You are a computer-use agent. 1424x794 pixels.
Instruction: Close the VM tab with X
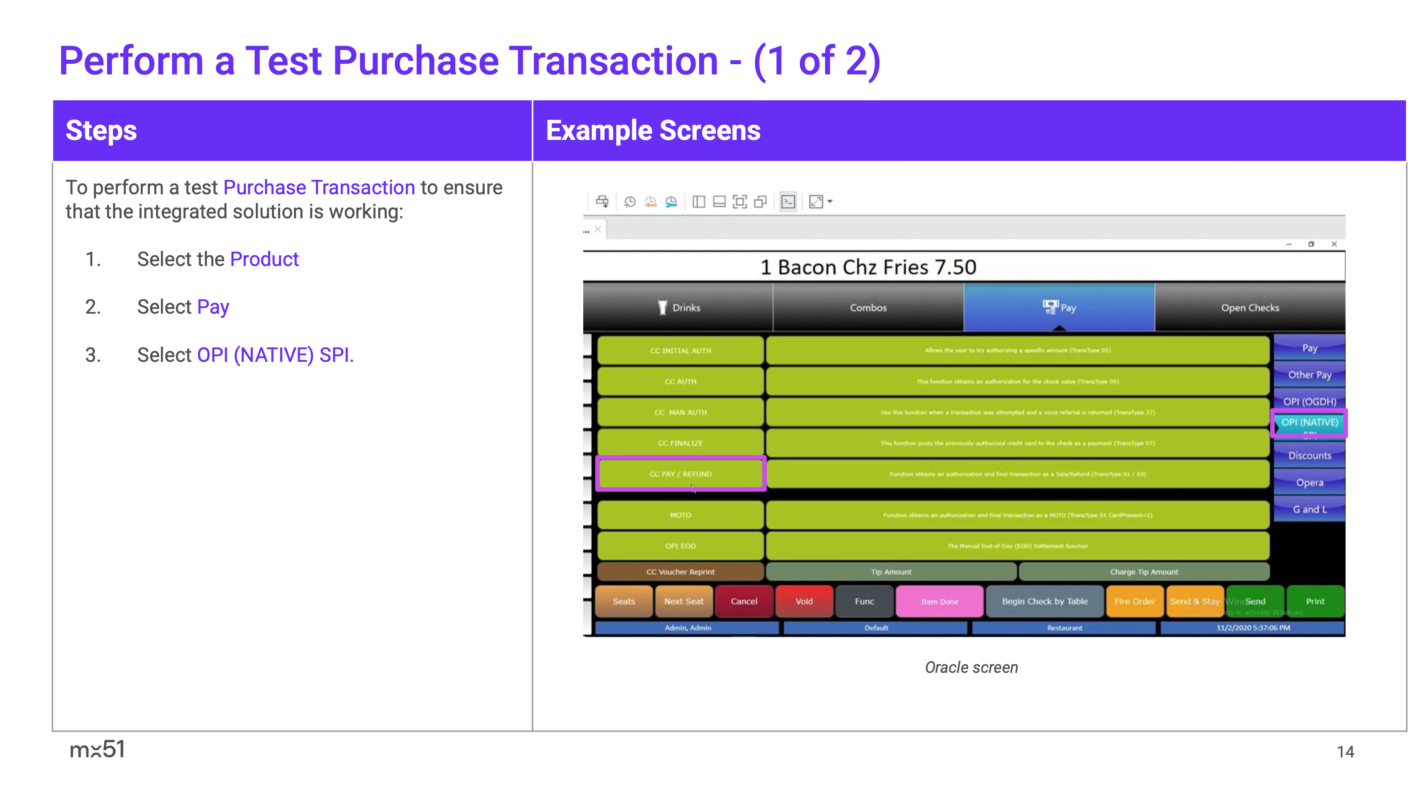coord(597,229)
